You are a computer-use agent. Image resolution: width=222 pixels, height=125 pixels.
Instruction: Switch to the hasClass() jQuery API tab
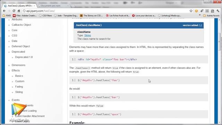point(20,6)
